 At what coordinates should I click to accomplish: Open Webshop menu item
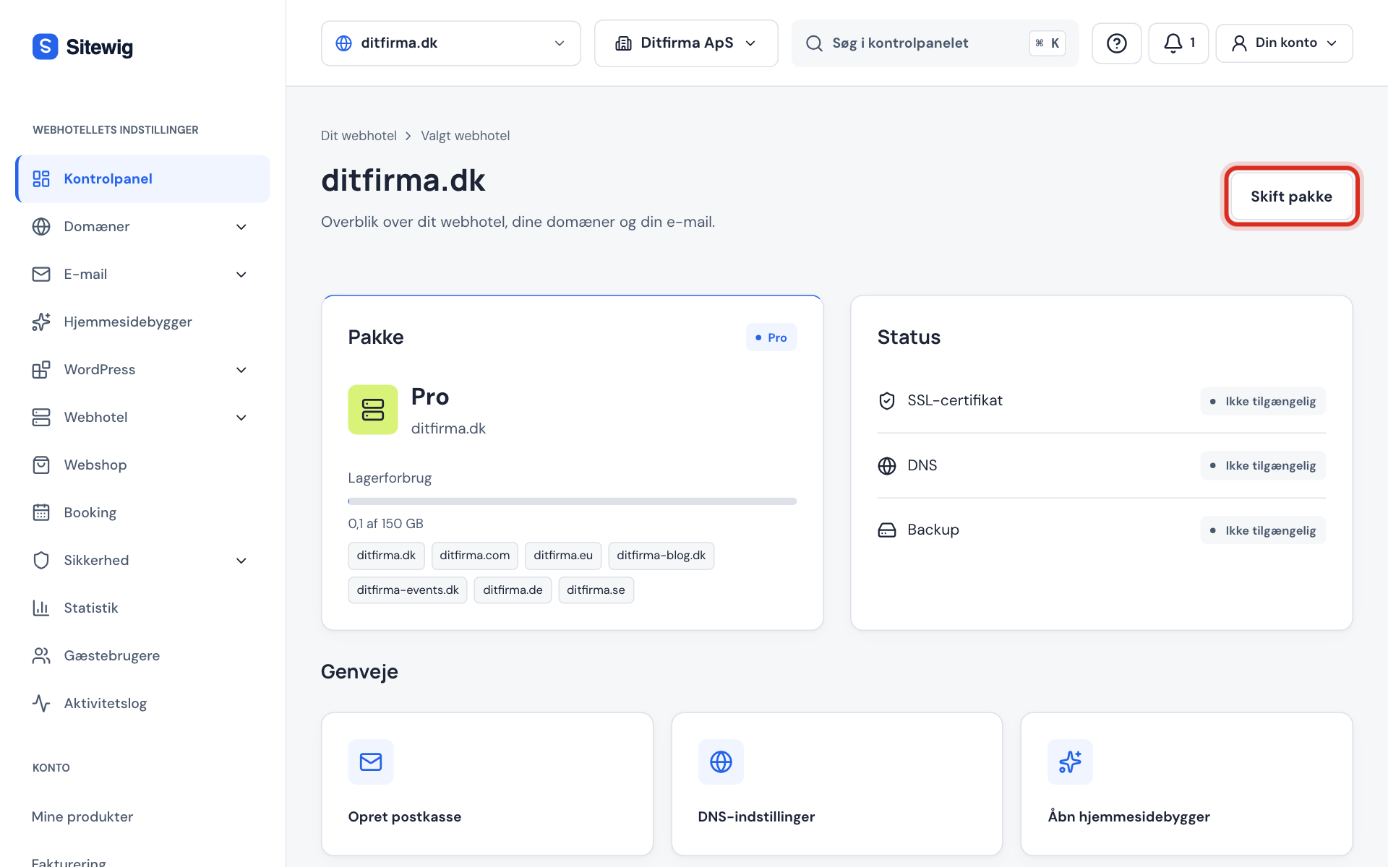[142, 465]
